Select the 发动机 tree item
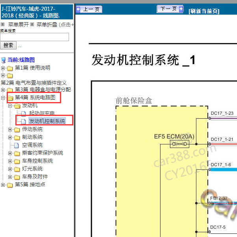 30,105
